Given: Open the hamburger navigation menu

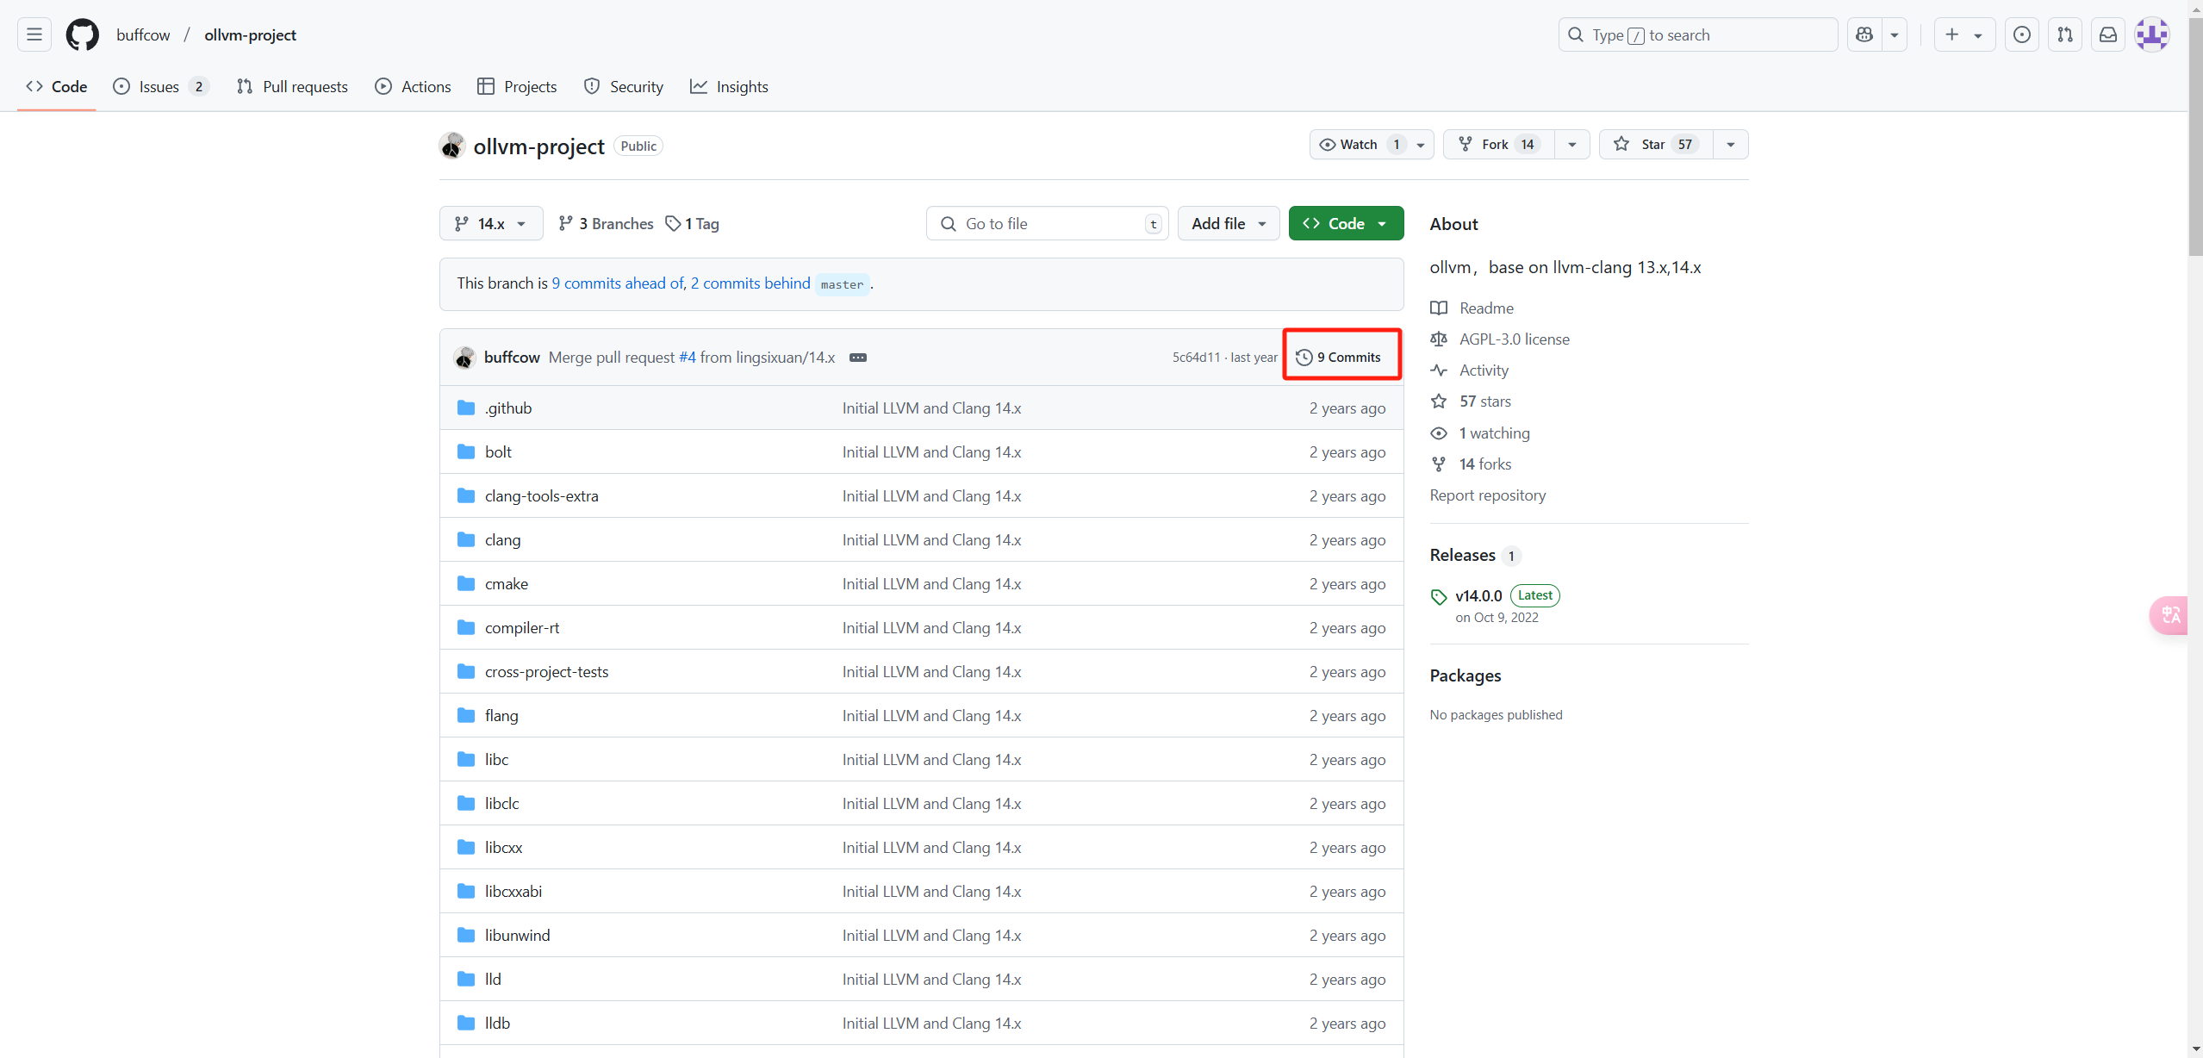Looking at the screenshot, I should (x=34, y=34).
